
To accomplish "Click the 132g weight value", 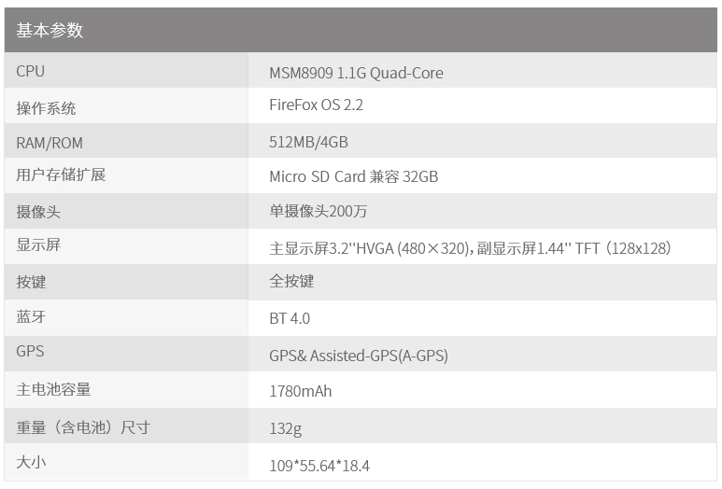I will coord(286,428).
